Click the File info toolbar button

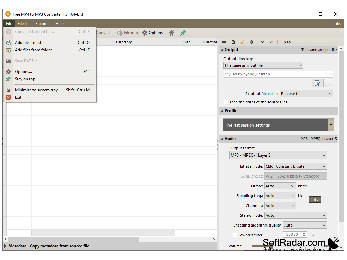click(x=128, y=33)
